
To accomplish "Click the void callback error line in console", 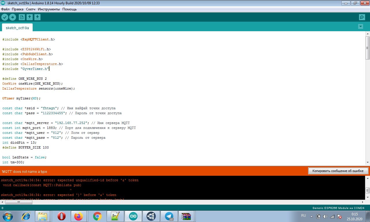I will [x=42, y=185].
